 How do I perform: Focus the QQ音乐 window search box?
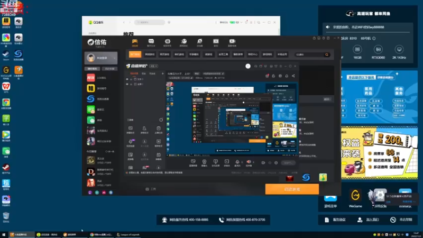150,22
